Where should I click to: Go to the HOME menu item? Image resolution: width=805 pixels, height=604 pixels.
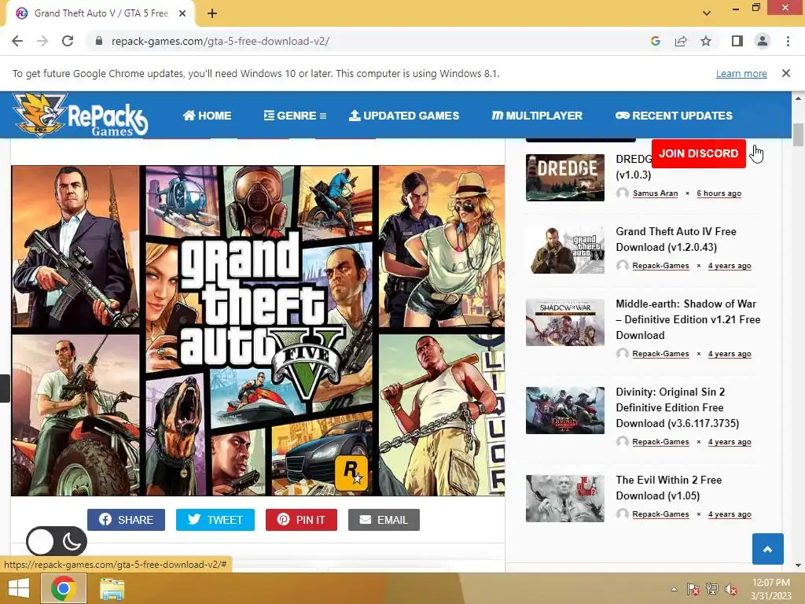[207, 116]
